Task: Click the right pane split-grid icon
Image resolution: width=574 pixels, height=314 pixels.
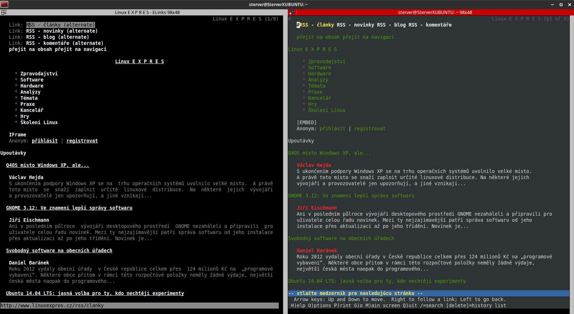Action: pyautogui.click(x=291, y=12)
